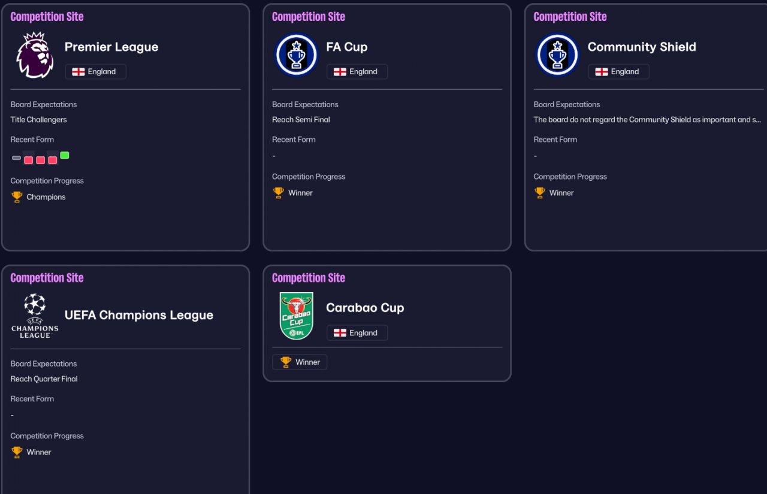Click the England tag under FA Cup

click(357, 72)
